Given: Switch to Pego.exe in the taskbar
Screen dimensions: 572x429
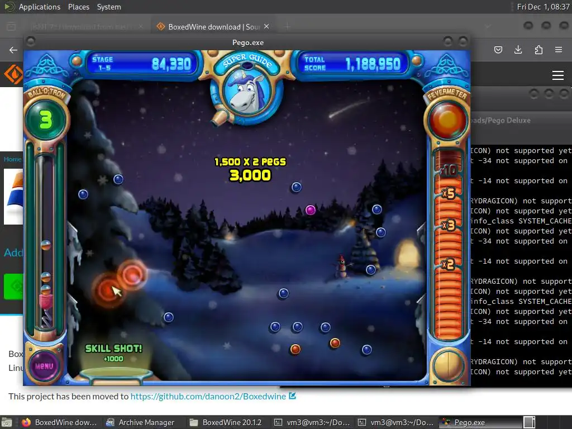Looking at the screenshot, I should click(479, 422).
